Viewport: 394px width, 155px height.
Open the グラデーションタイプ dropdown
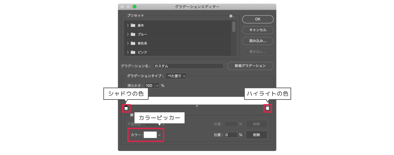pyautogui.click(x=176, y=76)
